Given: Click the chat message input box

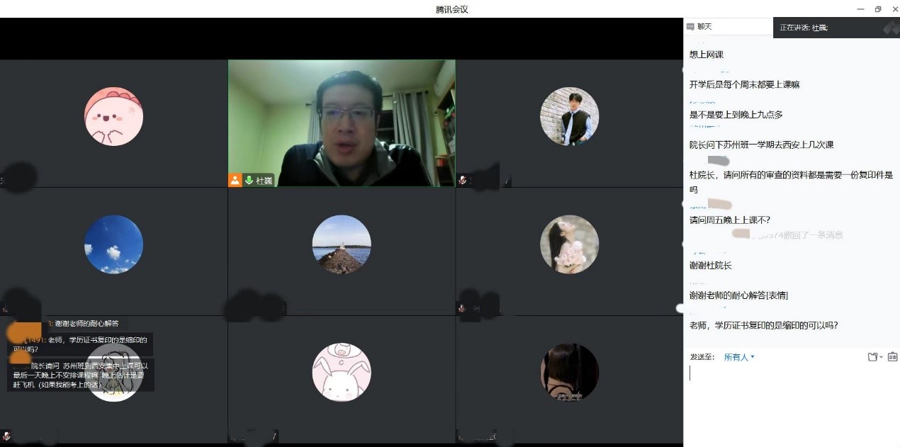Looking at the screenshot, I should click(790, 400).
